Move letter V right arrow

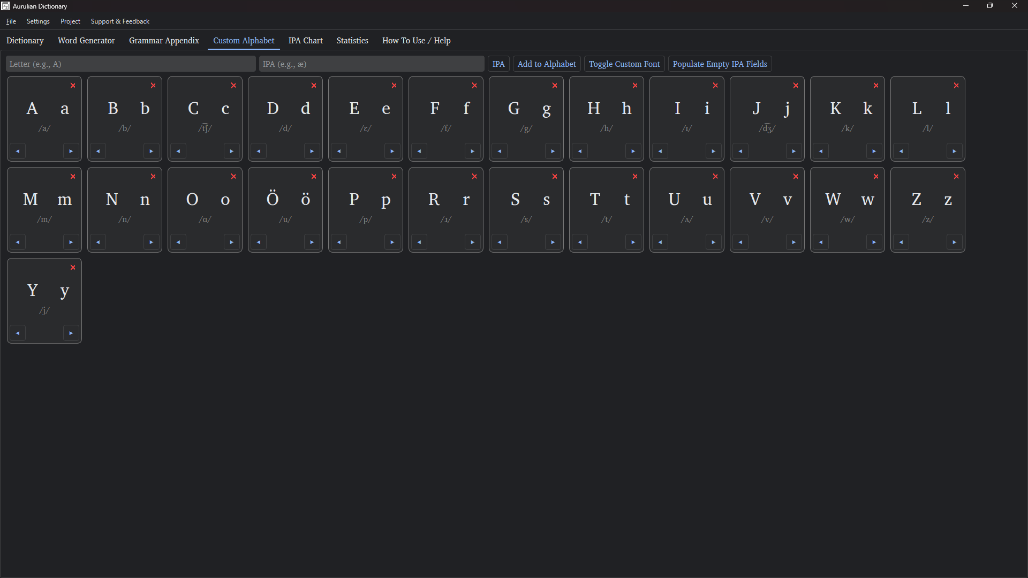[x=794, y=242]
